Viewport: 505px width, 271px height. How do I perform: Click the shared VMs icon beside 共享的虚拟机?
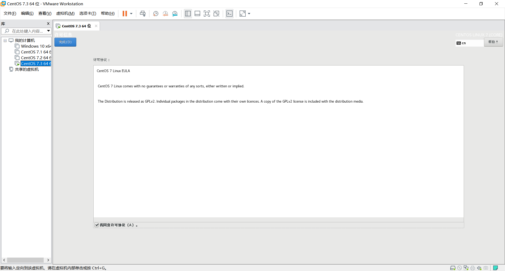11,69
